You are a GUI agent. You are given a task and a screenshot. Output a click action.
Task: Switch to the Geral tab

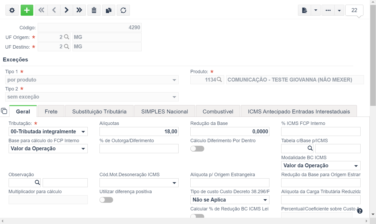[x=23, y=111]
